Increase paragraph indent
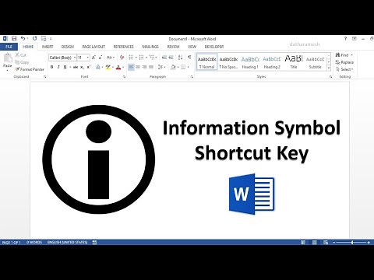374x280 pixels. pos(171,58)
